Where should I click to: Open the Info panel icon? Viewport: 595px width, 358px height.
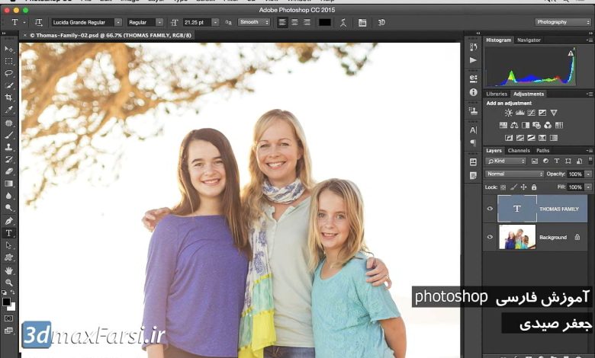coord(473,92)
